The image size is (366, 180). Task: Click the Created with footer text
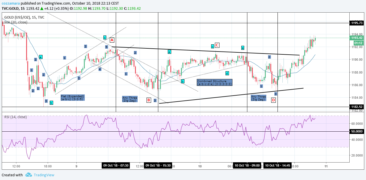click(12, 175)
